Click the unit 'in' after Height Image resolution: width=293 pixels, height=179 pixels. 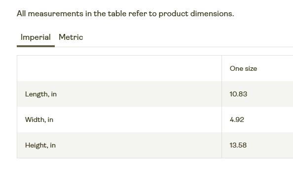(x=53, y=145)
